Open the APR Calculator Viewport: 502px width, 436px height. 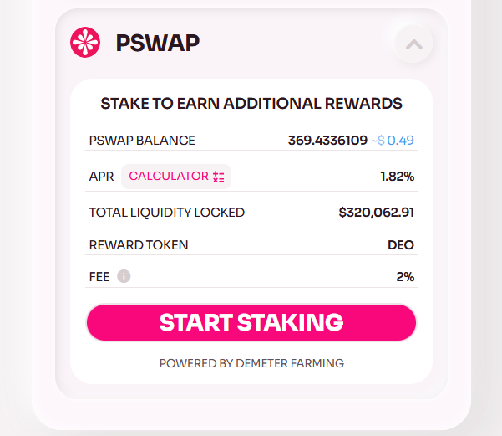pyautogui.click(x=176, y=177)
